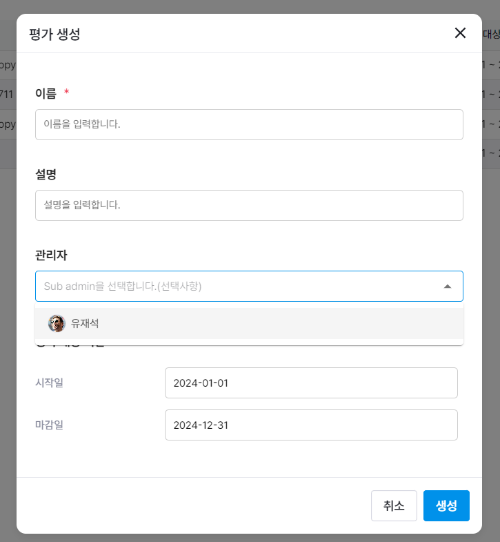Close the 평가 생성 dialog
This screenshot has width=500, height=542.
click(x=460, y=33)
